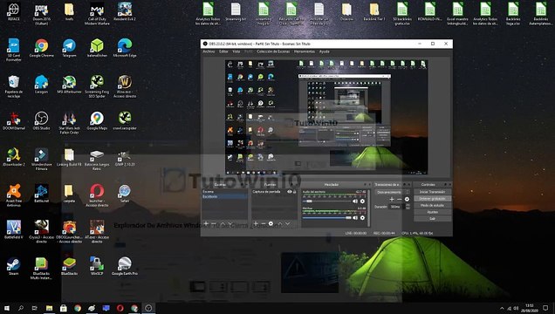Toggle visibility eye of Captura de pantalla
Screen dimensions: 555x314
[289, 192]
